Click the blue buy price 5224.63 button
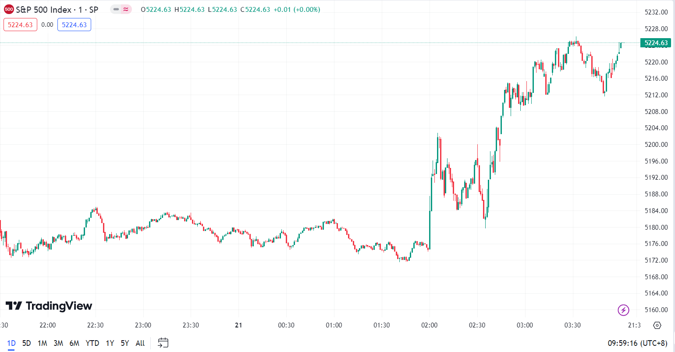Screen dimensions: 675x352 (x=74, y=25)
